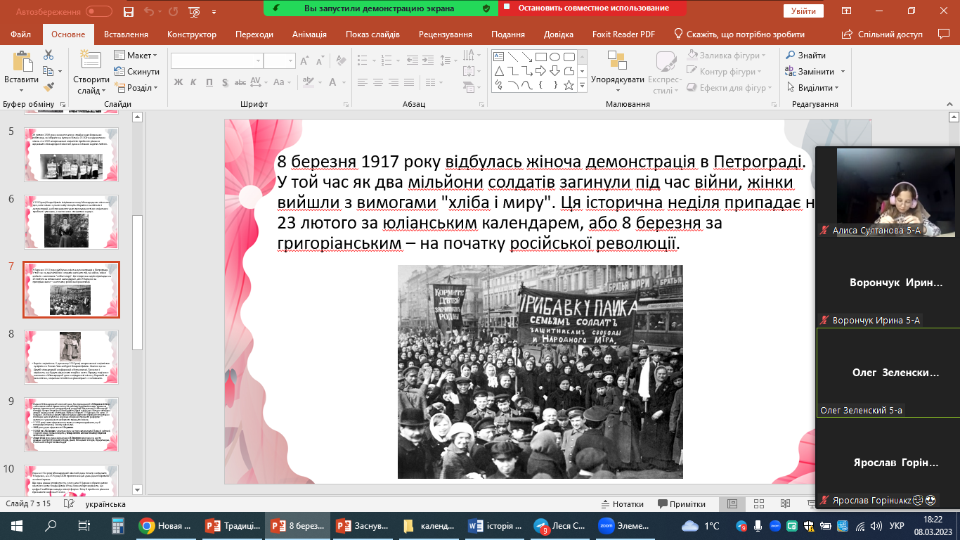The image size is (960, 540).
Task: Select the text box shape tool
Action: click(499, 57)
